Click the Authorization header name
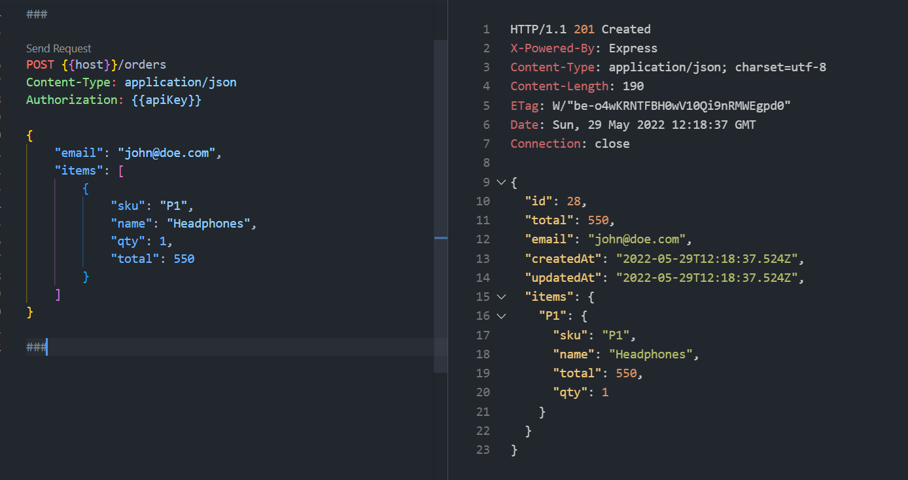 [x=72, y=100]
